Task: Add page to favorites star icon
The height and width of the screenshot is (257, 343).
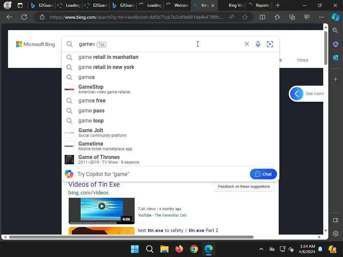Action: click(245, 17)
